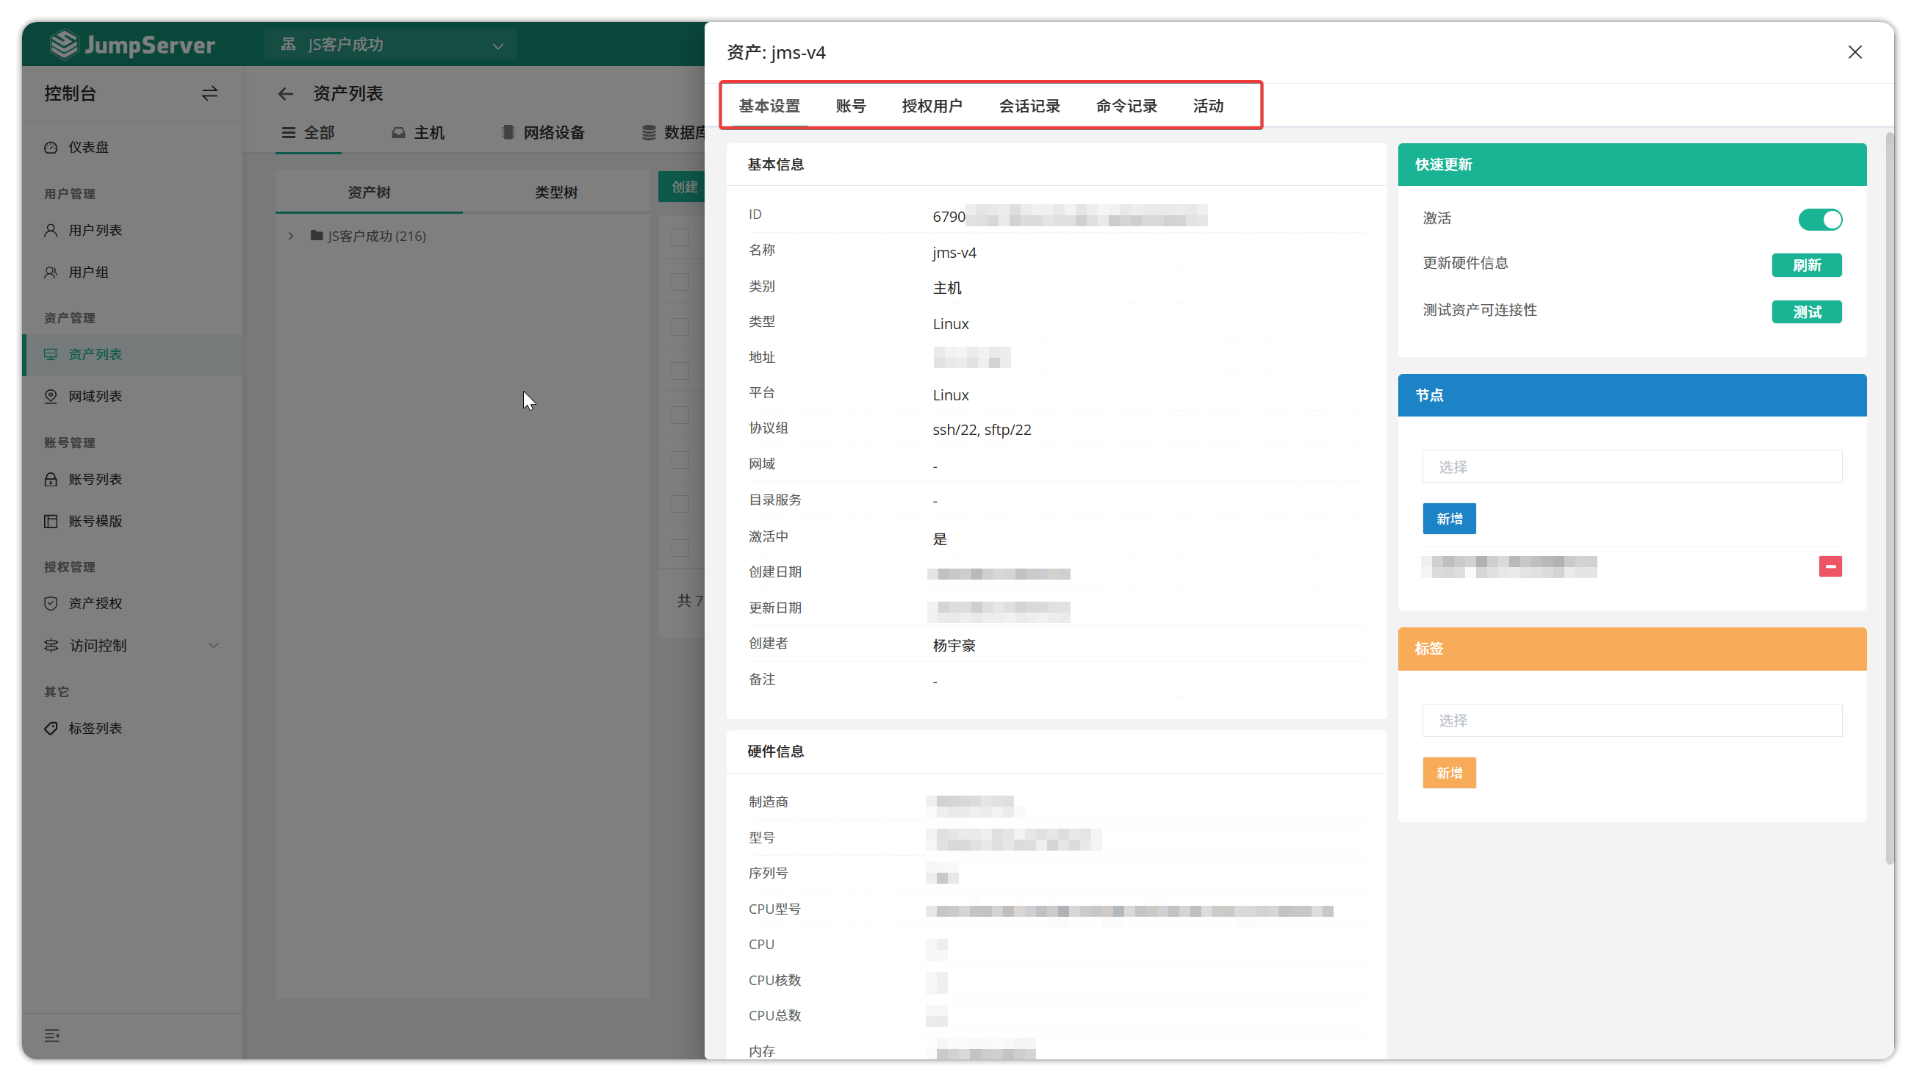Screen dimensions: 1917x1074
Task: Check the second asset row checkbox
Action: [680, 282]
